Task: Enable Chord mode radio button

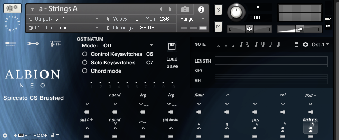Action: pos(85,71)
